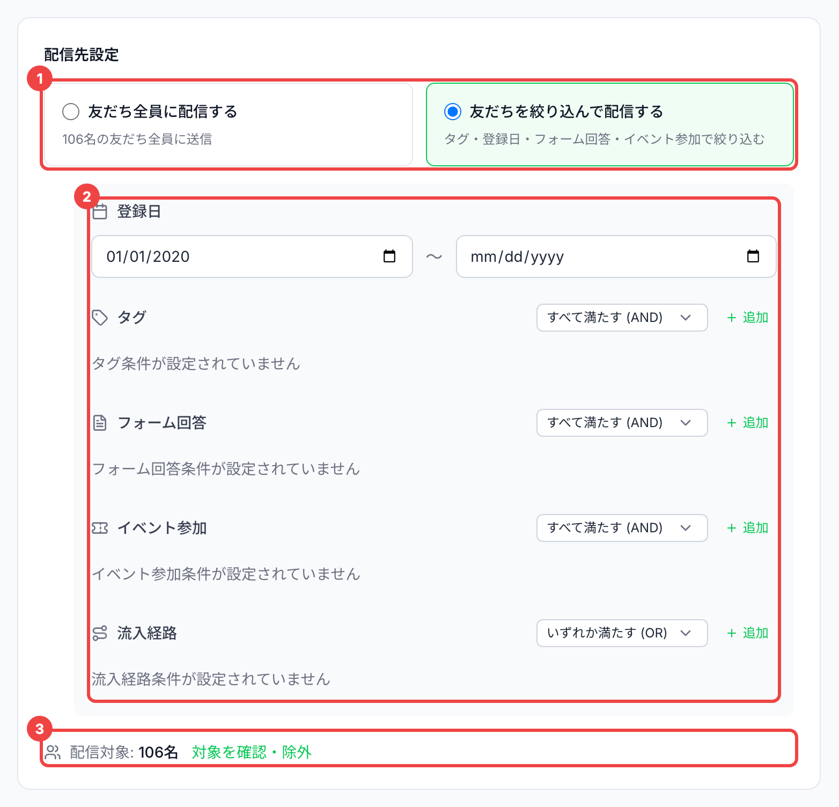Viewport: 839px width, 807px height.
Task: Add a 流入経路 condition with 追加
Action: 747,633
